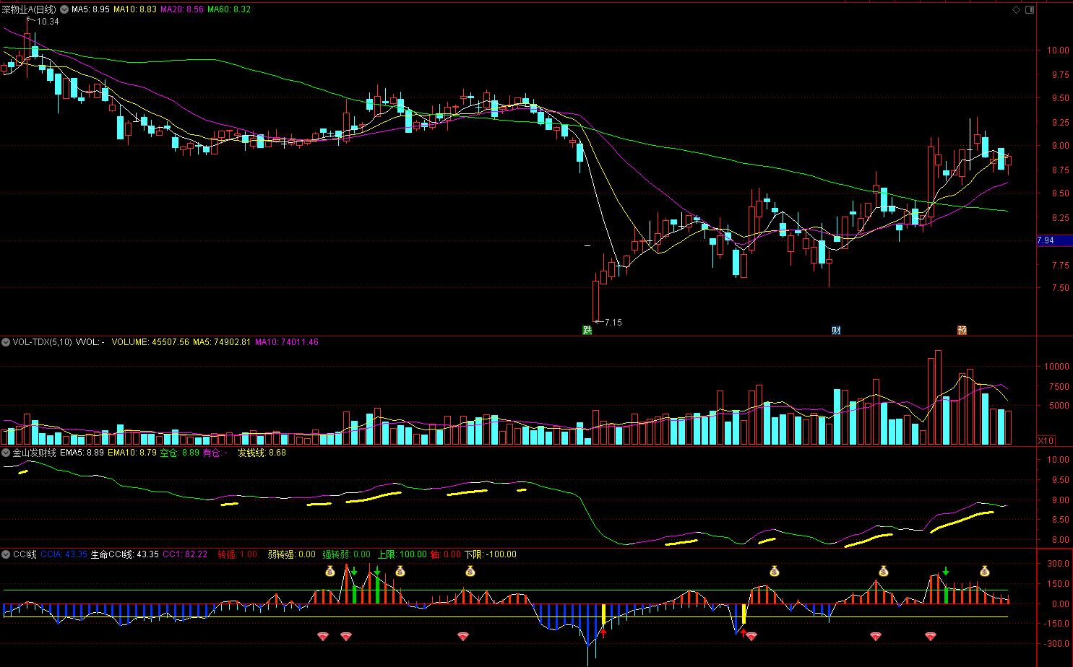Image resolution: width=1073 pixels, height=667 pixels.
Task: Click the VOLUME: 45507.56 value
Action: tap(150, 342)
